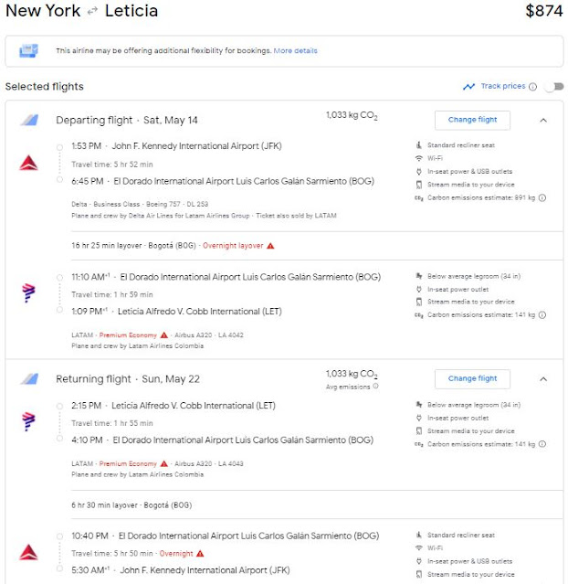This screenshot has height=584, width=568.
Task: Click the '5:30 AM' JFK arrival row
Action: click(181, 570)
